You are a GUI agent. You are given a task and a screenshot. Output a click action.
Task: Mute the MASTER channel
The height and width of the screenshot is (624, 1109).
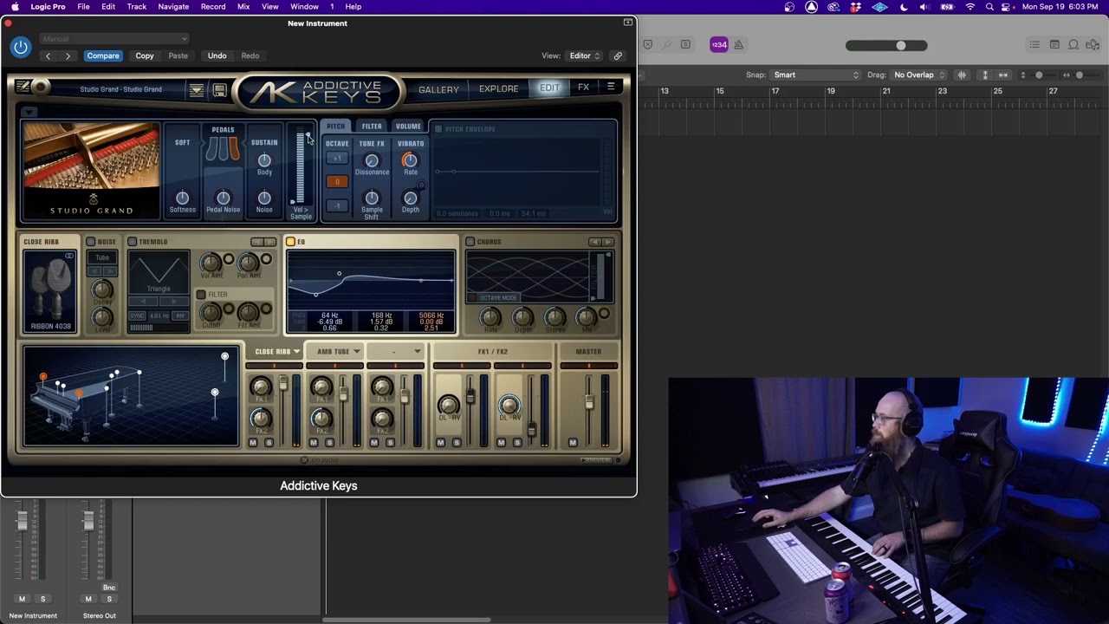click(573, 443)
